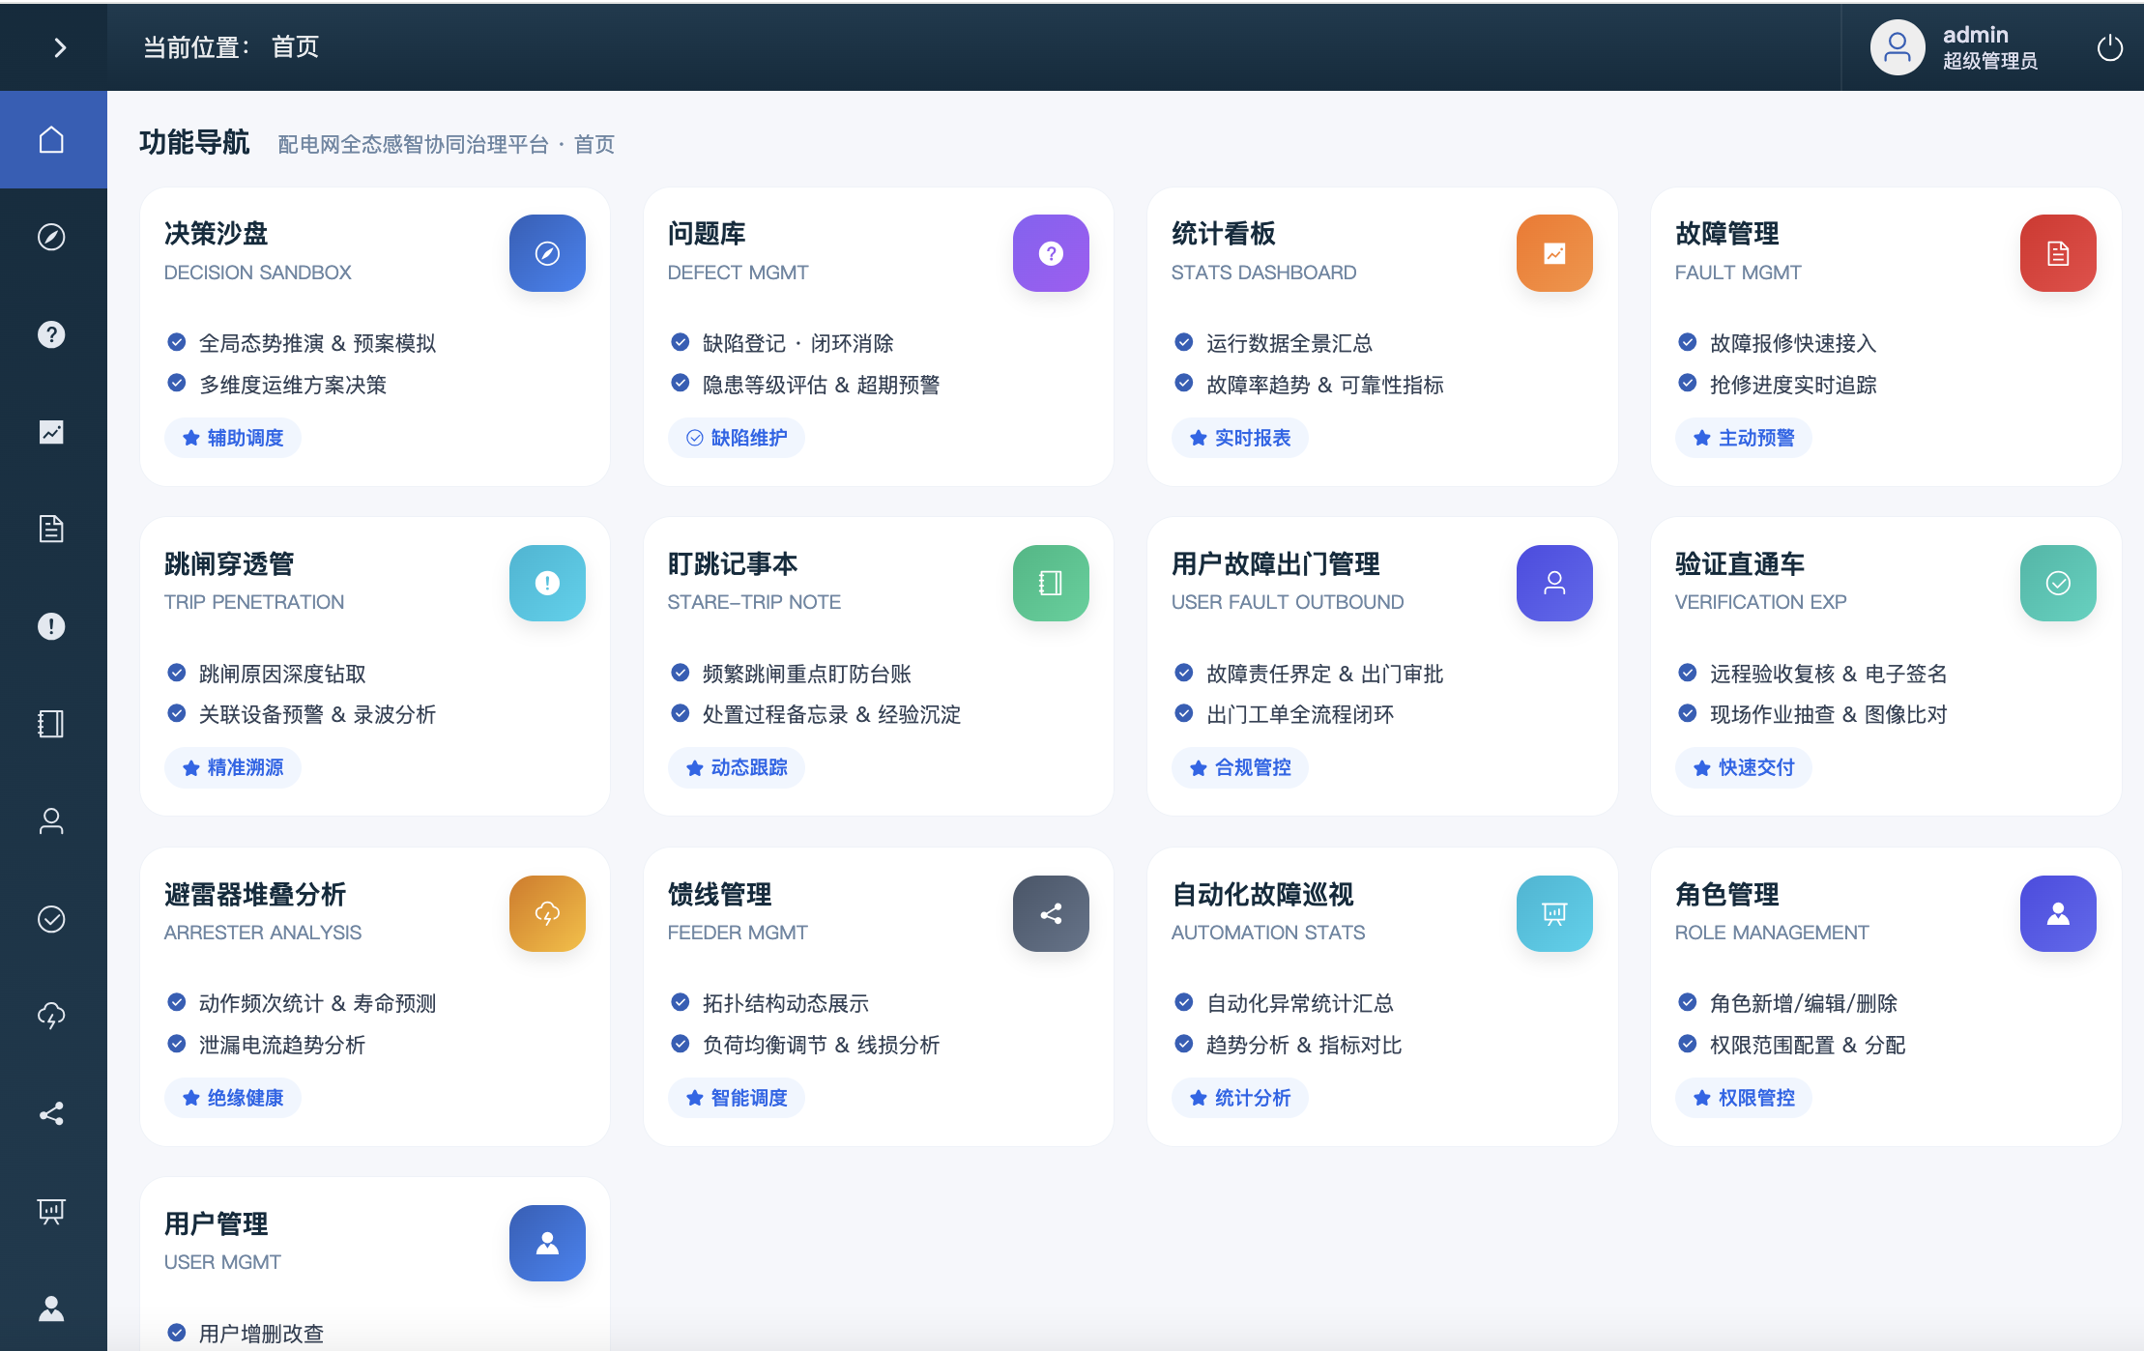This screenshot has width=2144, height=1351.
Task: Open the check-circle icon in sidebar
Action: [x=51, y=918]
